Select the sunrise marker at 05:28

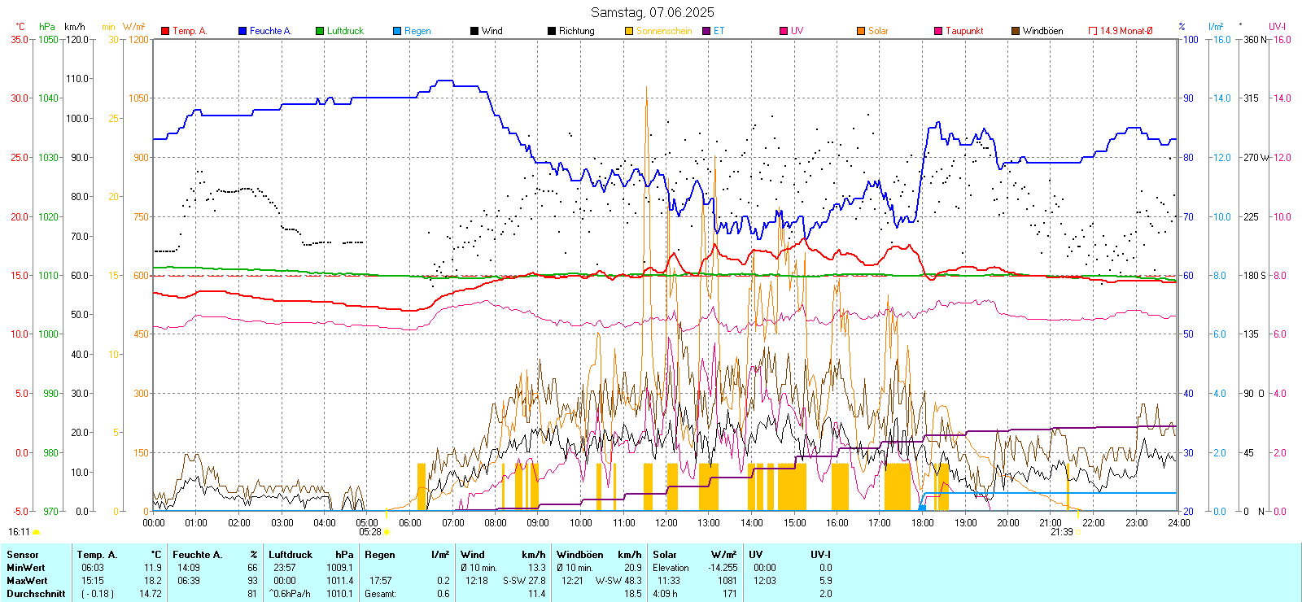[386, 532]
